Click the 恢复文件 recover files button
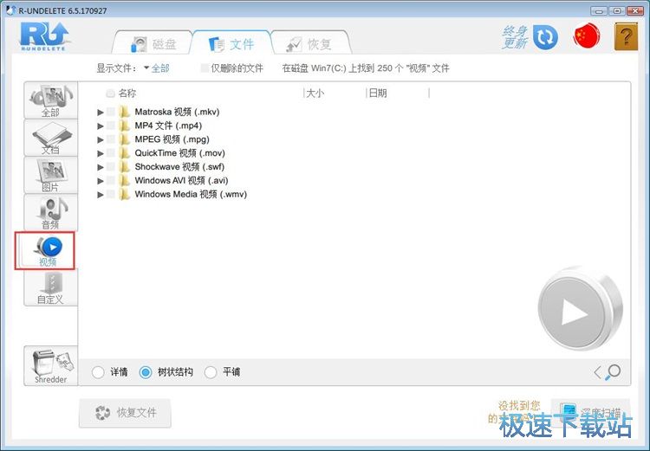 [125, 413]
